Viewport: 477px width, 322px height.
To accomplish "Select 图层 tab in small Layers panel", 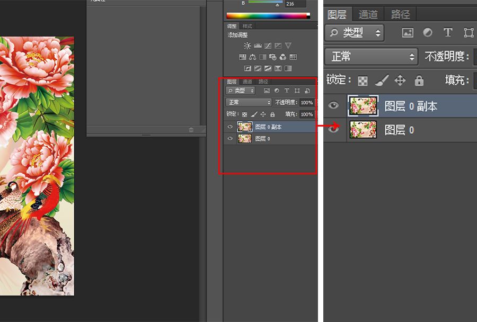I will [232, 82].
